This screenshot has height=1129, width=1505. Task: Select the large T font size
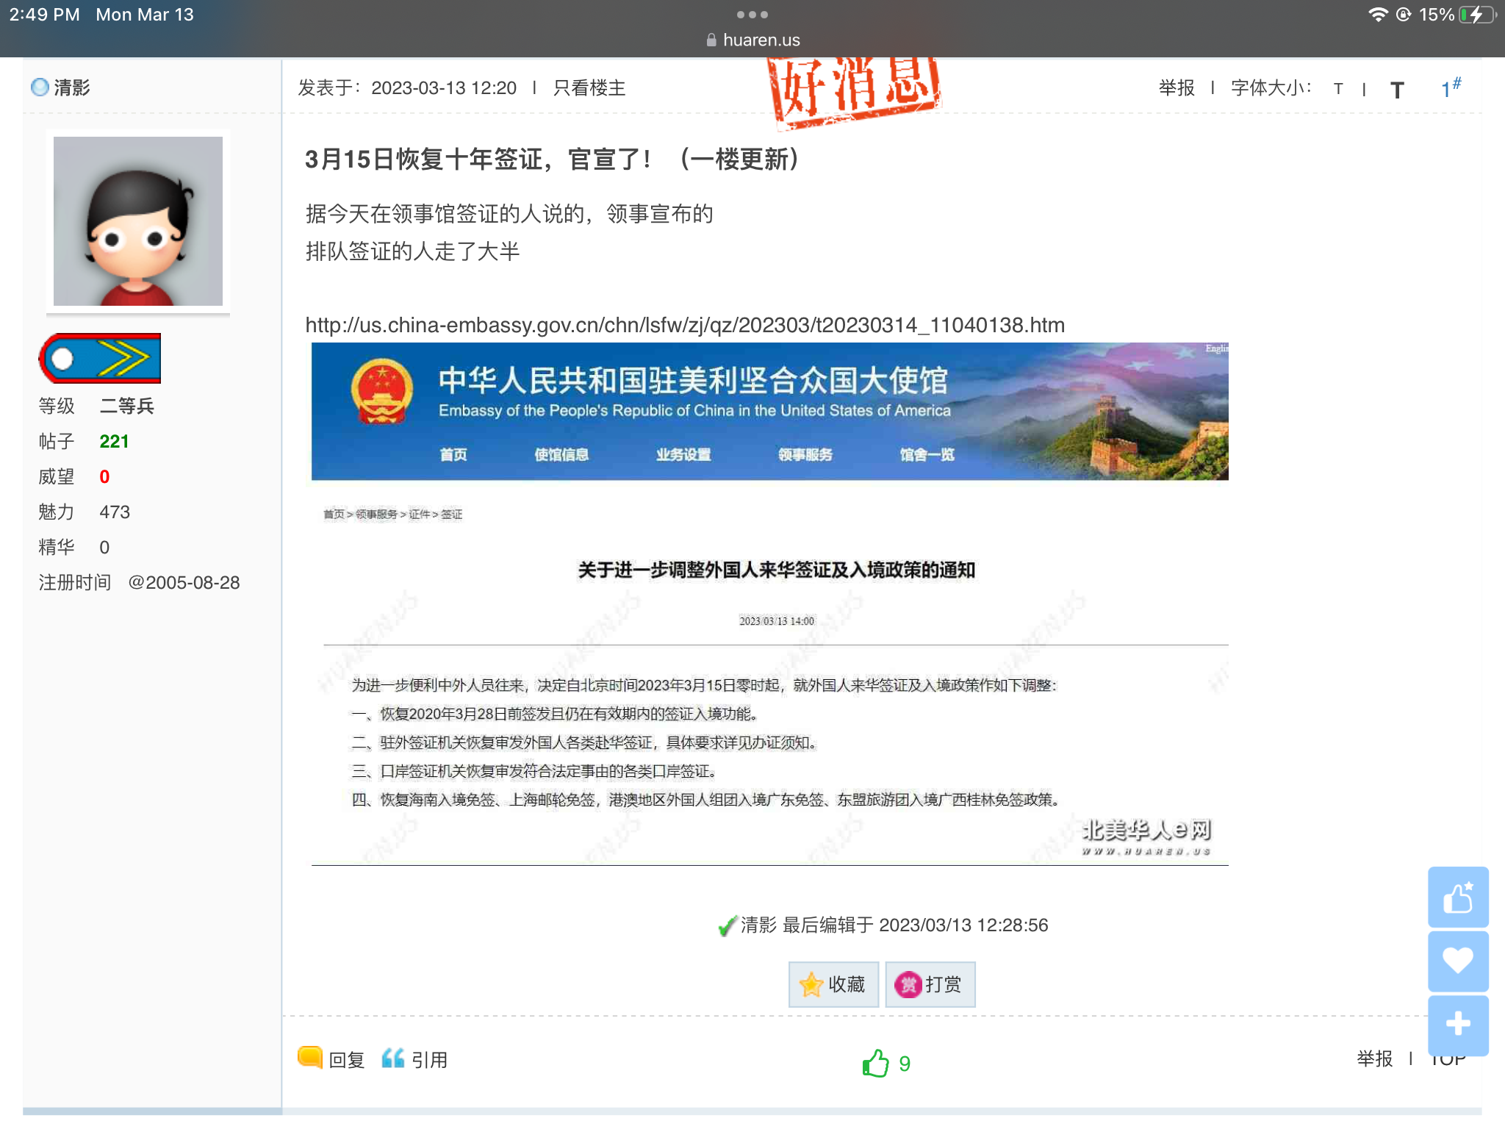[1397, 90]
